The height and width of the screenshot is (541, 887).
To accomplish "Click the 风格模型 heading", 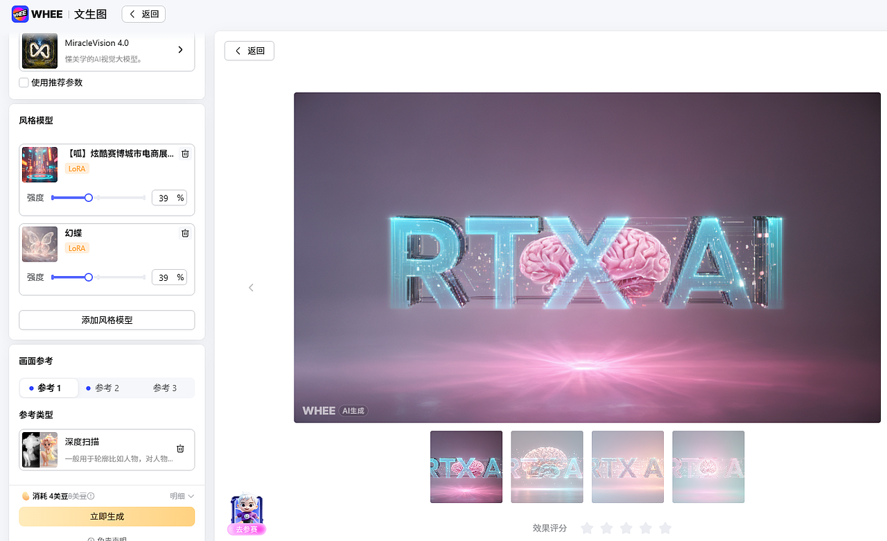I will (36, 121).
